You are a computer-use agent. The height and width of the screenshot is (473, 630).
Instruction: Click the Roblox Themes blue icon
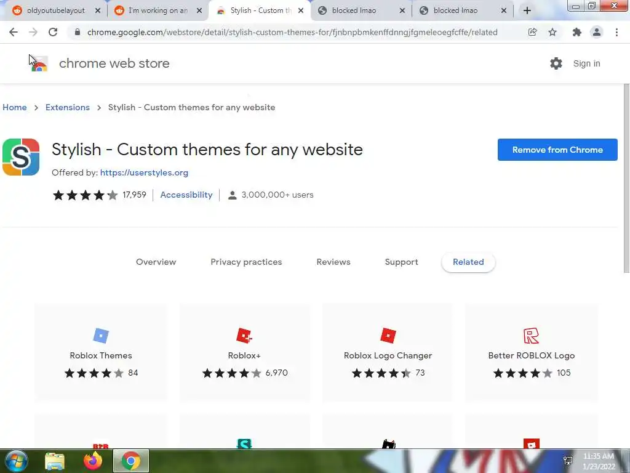[x=101, y=336]
